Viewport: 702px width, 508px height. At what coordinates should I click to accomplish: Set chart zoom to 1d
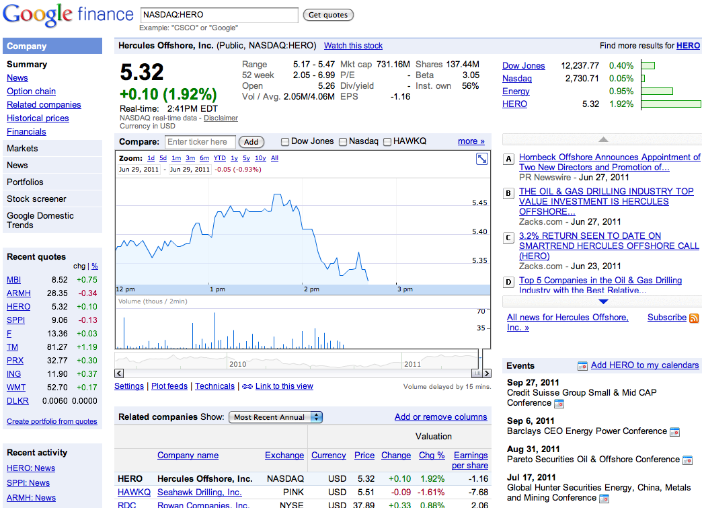pyautogui.click(x=151, y=158)
